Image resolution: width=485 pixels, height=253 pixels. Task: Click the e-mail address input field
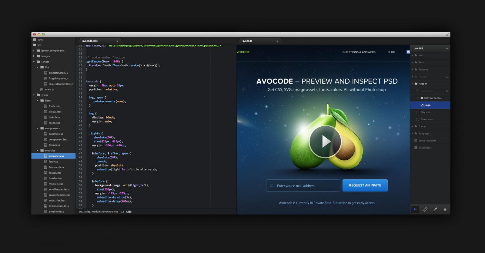click(303, 186)
